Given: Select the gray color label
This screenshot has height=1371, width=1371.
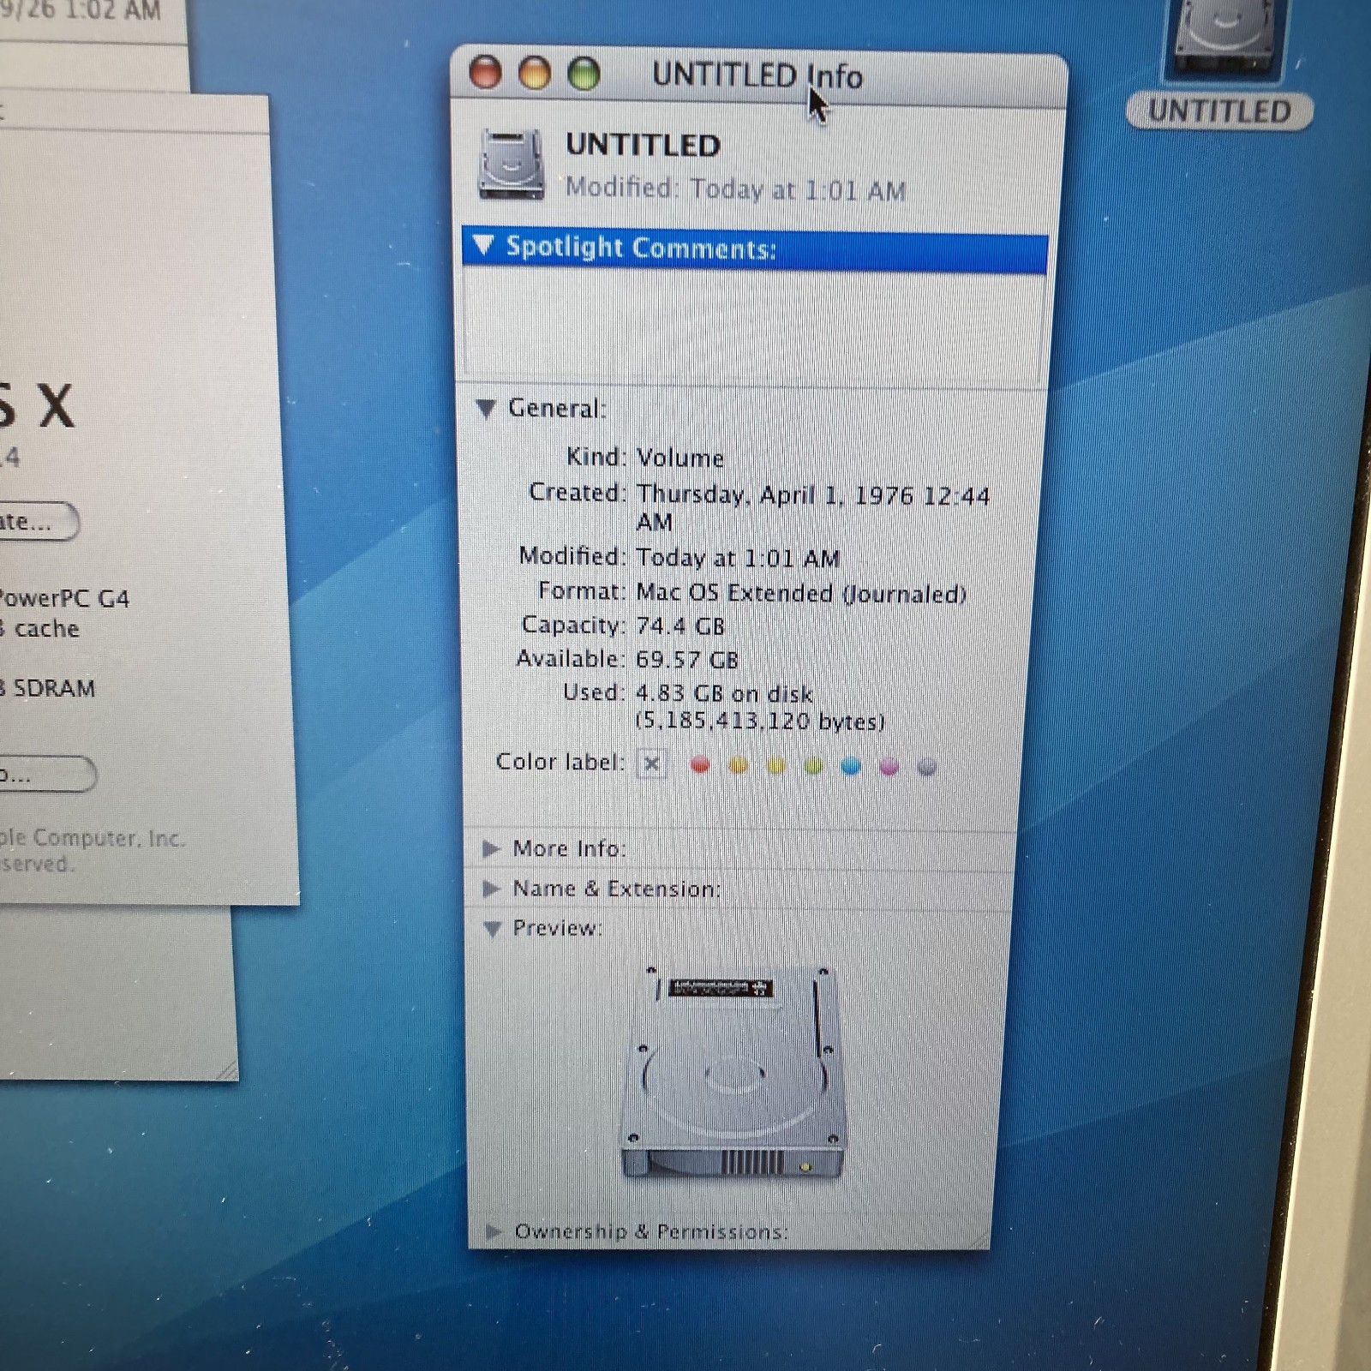Looking at the screenshot, I should [x=927, y=766].
